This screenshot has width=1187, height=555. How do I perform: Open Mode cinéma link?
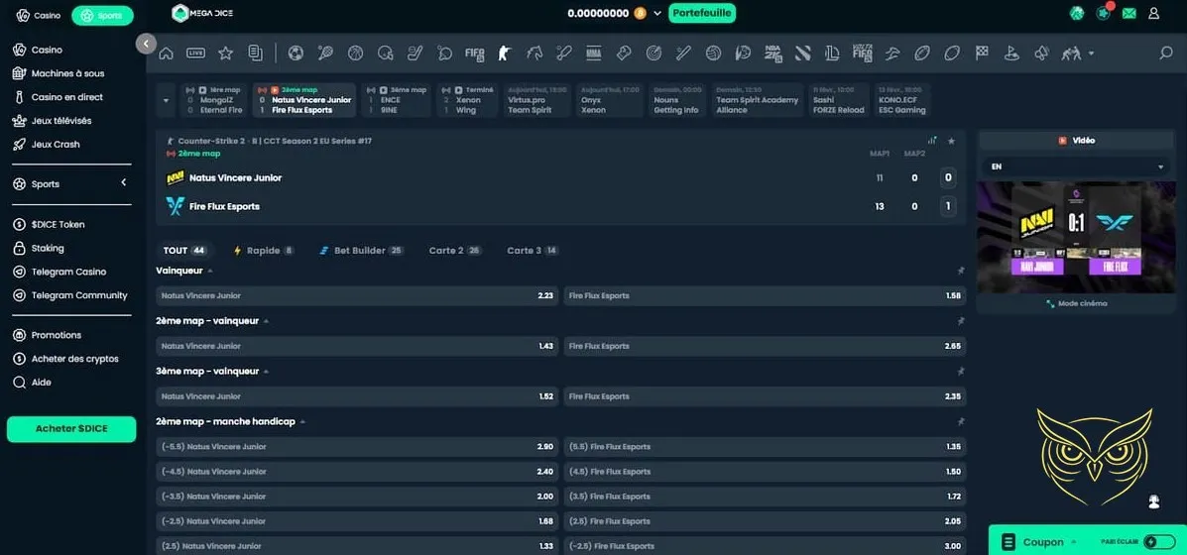point(1076,303)
